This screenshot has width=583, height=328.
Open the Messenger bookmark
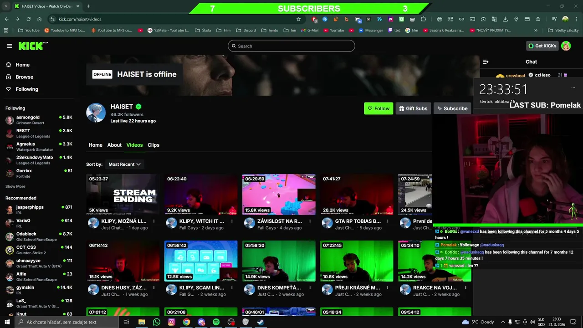(371, 31)
